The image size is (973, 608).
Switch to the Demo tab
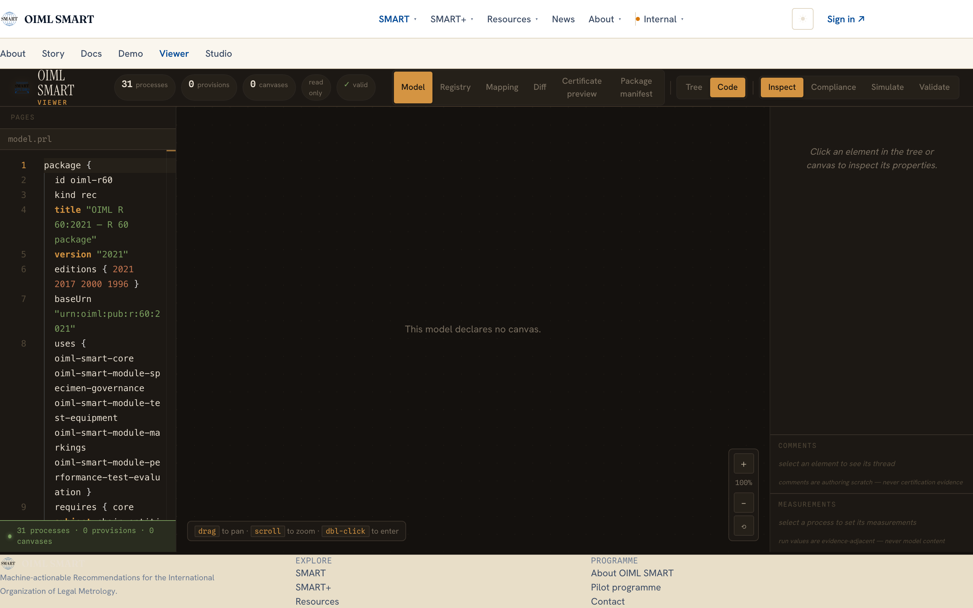tap(131, 53)
